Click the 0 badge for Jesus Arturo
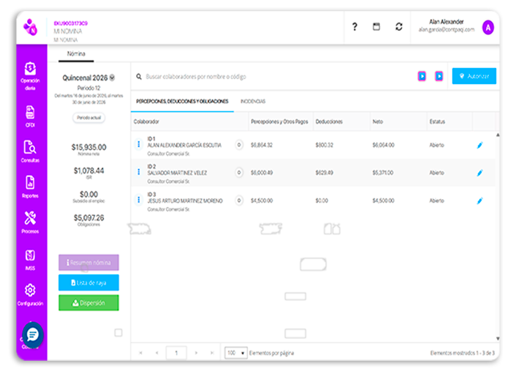Viewport: 516px width, 371px height. (239, 201)
